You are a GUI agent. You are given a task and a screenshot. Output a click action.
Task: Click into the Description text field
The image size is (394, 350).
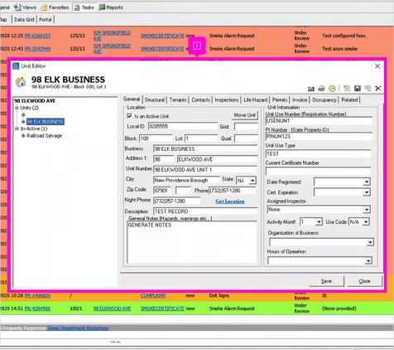pyautogui.click(x=205, y=211)
